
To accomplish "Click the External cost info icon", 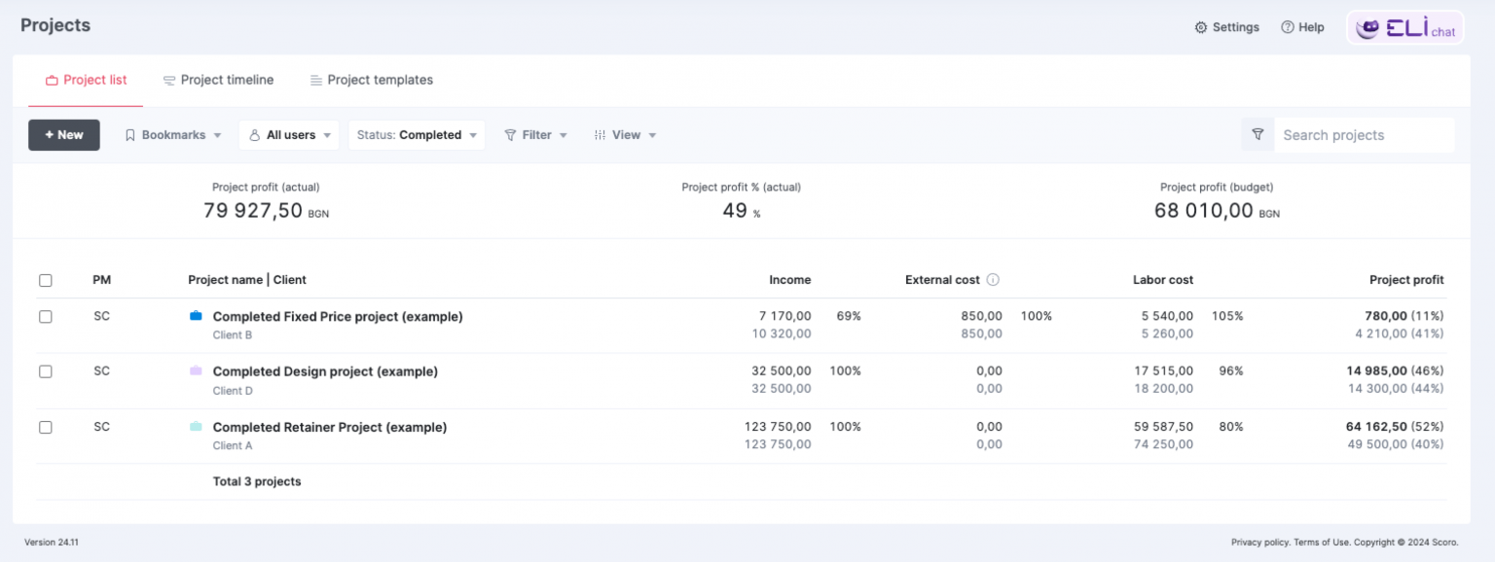I will coord(993,280).
